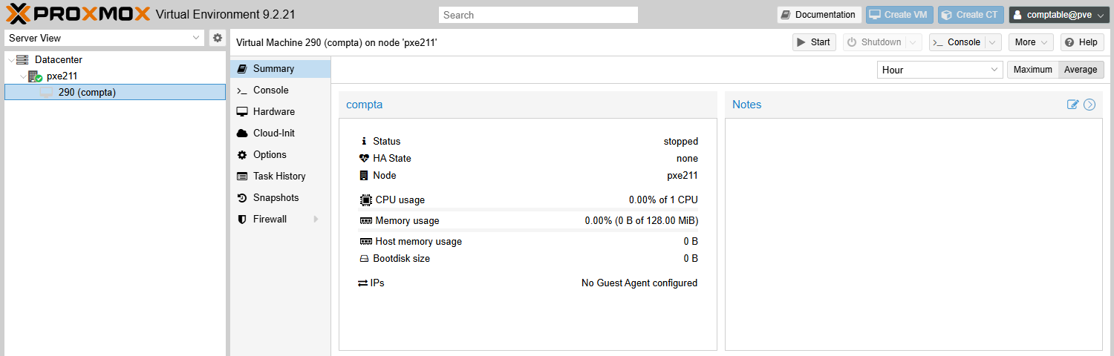Open the Console tab in sidebar

pos(281,90)
